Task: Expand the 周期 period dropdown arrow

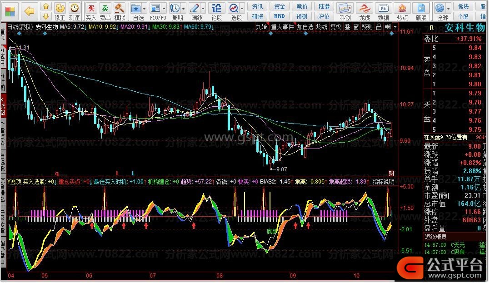Action: coord(183,9)
